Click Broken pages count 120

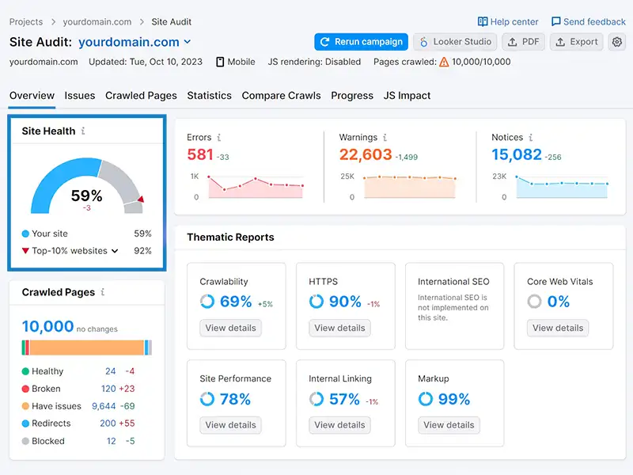coord(108,389)
